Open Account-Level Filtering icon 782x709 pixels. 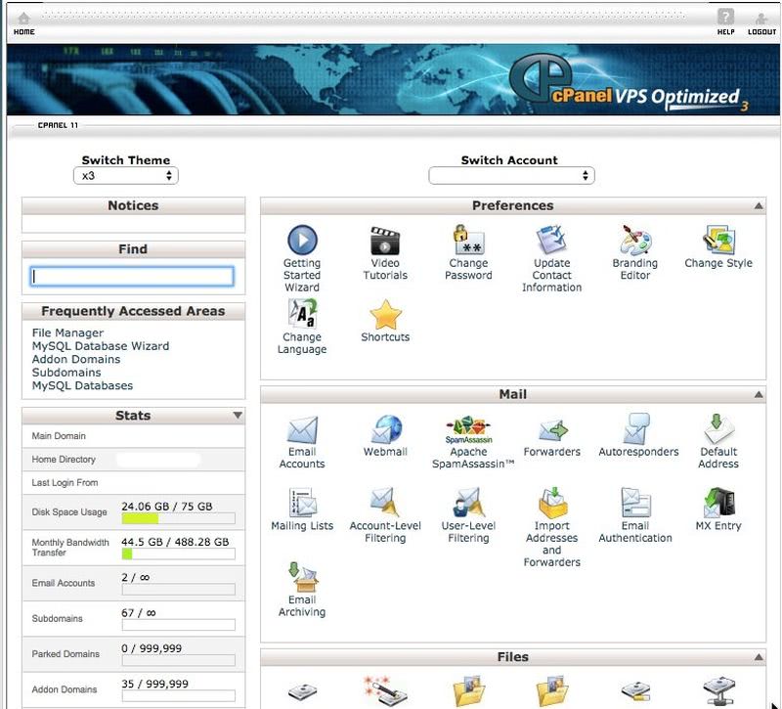click(385, 503)
